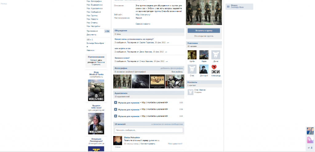Open Артём's member avatar
The height and width of the screenshot is (152, 315).
[x=192, y=55]
